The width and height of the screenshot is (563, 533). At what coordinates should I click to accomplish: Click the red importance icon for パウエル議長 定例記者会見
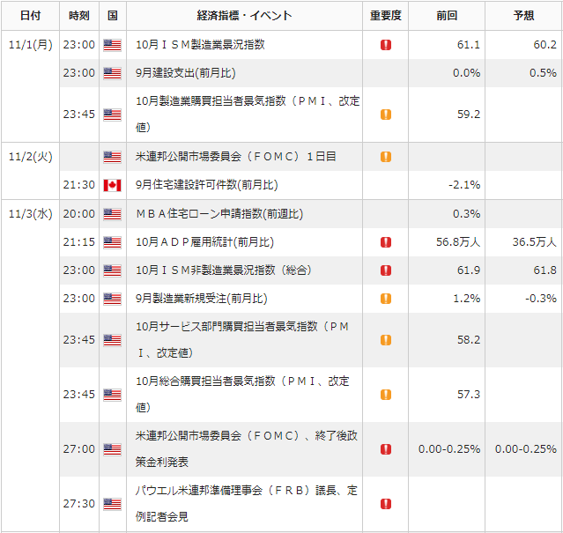coord(386,504)
